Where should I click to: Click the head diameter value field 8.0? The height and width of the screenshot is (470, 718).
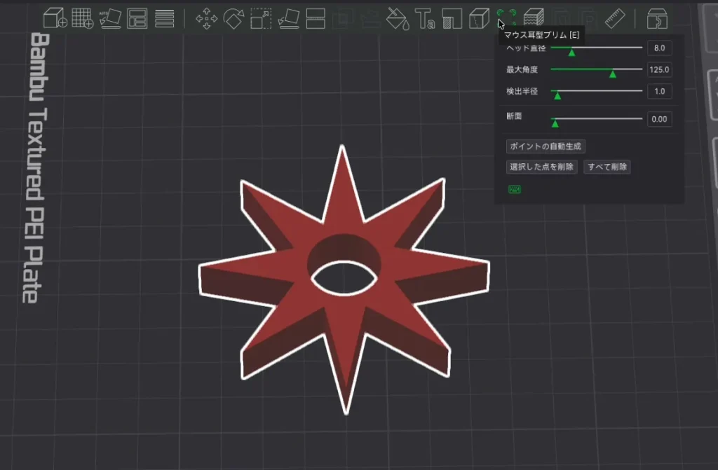[x=659, y=48]
